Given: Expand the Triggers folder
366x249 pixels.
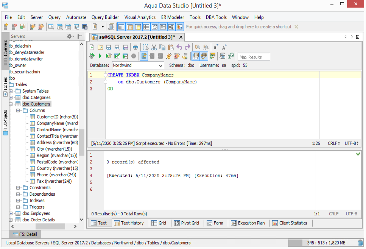Looking at the screenshot, I should tap(18, 207).
